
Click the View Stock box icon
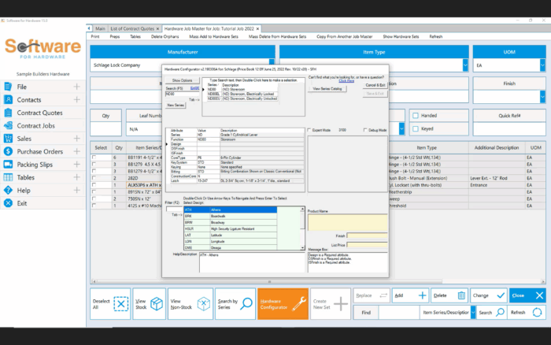[x=157, y=304]
